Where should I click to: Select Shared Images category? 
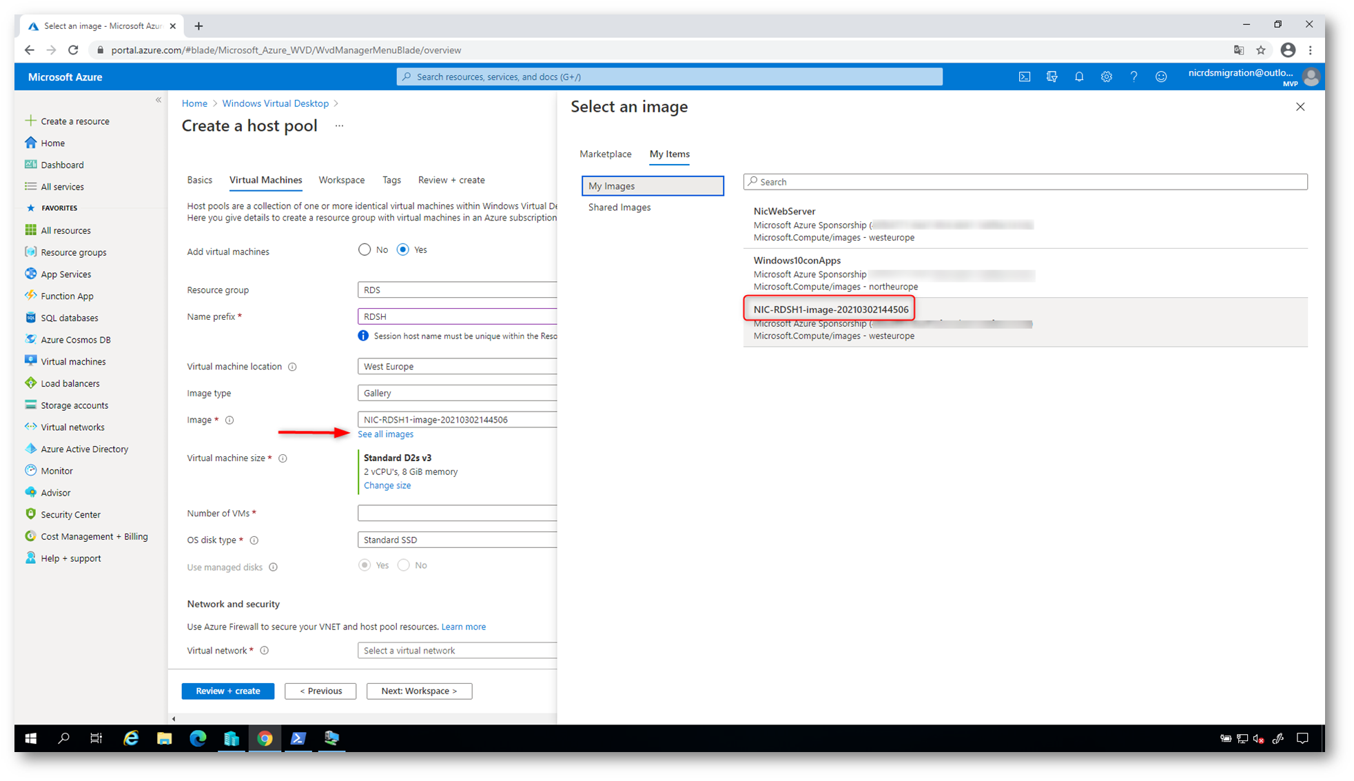coord(619,207)
